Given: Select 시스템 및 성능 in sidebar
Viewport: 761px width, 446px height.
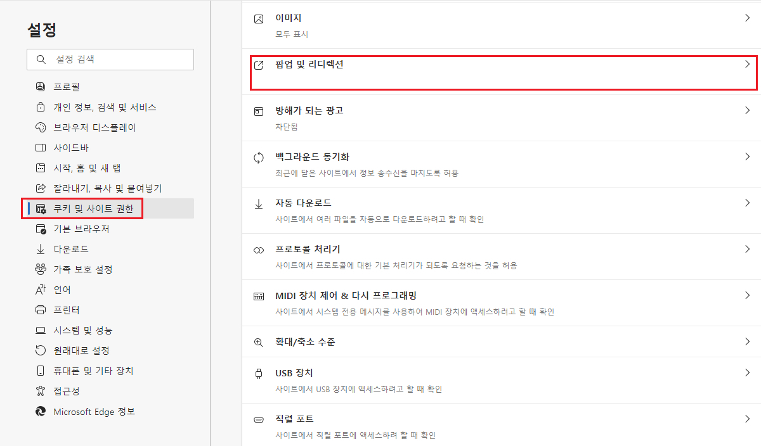Looking at the screenshot, I should [x=83, y=330].
